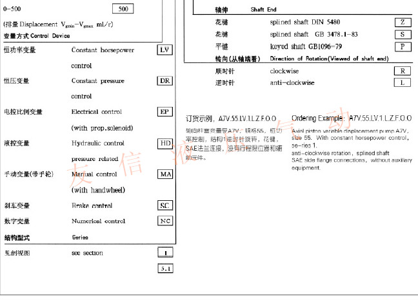Click the 'Direction of Rotation' heading
Viewport: 418px width, 300px height.
tap(329, 59)
